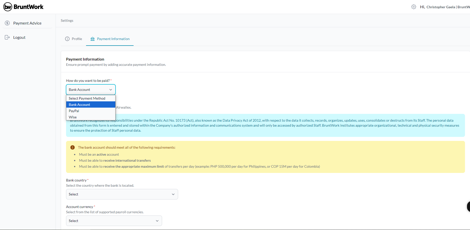Screen dimensions: 470x230
Task: Toggle the payment method dropdown
Action: tap(91, 90)
